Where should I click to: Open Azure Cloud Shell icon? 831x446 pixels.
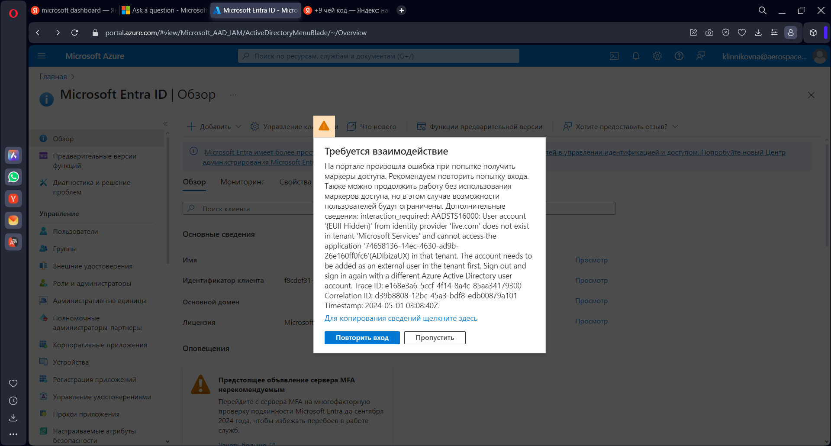pos(614,56)
